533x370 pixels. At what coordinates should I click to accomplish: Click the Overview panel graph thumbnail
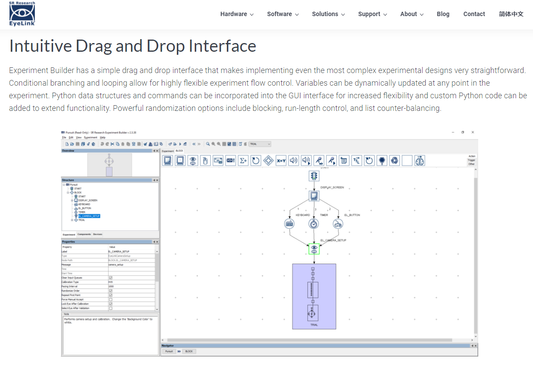point(109,165)
